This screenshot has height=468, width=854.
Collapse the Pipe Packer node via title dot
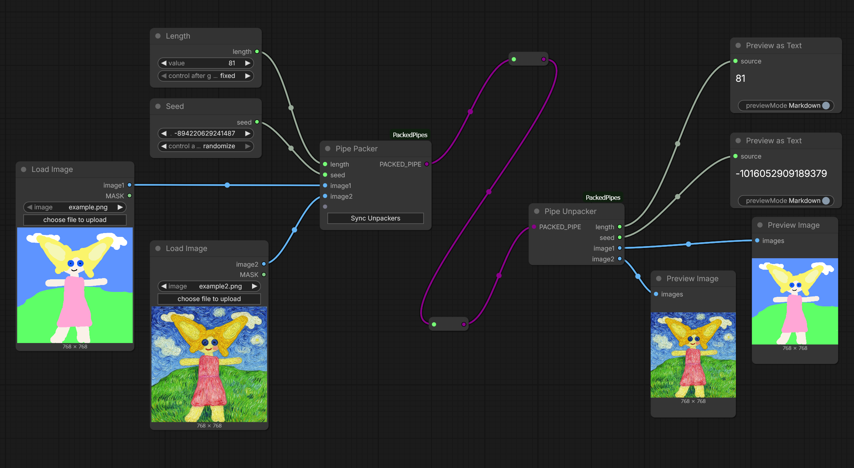pos(328,149)
